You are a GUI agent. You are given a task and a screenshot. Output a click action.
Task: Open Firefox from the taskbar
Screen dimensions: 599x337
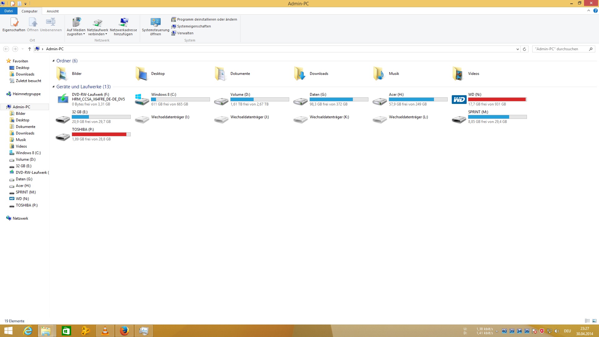coord(124,331)
